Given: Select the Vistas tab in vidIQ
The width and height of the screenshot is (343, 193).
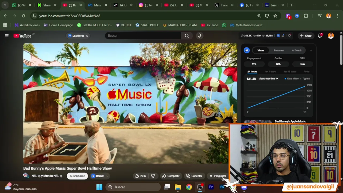Looking at the screenshot, I should (x=261, y=50).
